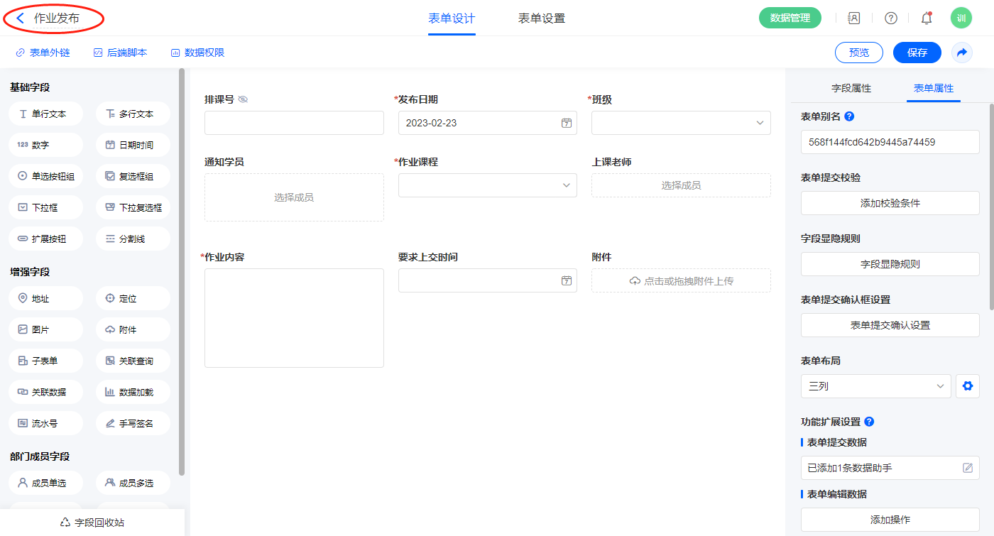Click the blue share arrow icon

(x=962, y=53)
